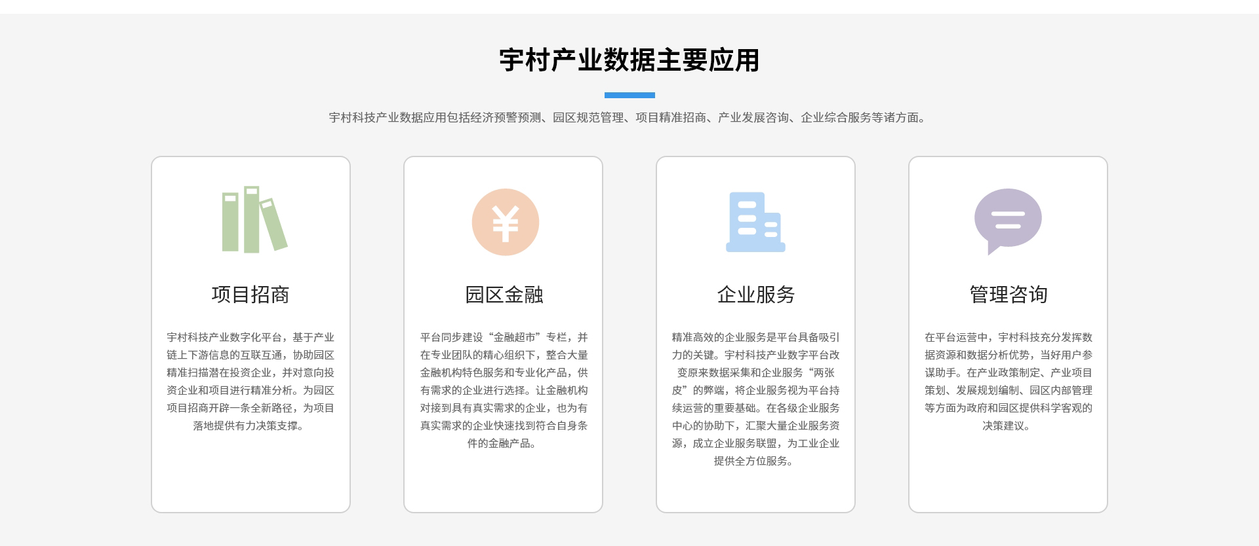This screenshot has height=546, width=1259.
Task: Click the orange yen currency icon
Action: coord(505,223)
